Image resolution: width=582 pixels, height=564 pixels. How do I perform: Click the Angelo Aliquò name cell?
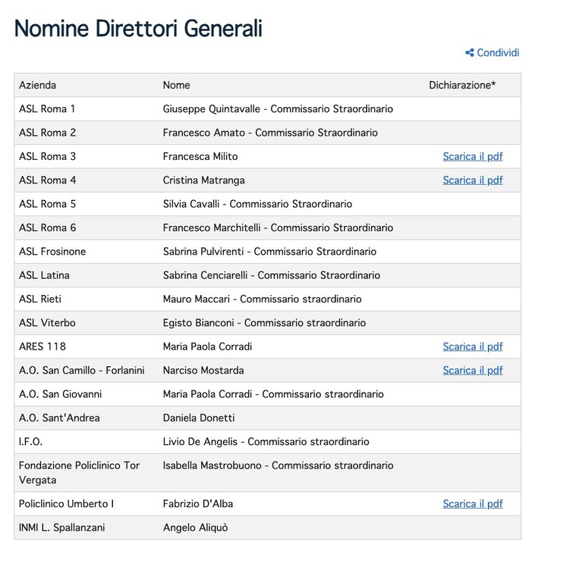195,528
